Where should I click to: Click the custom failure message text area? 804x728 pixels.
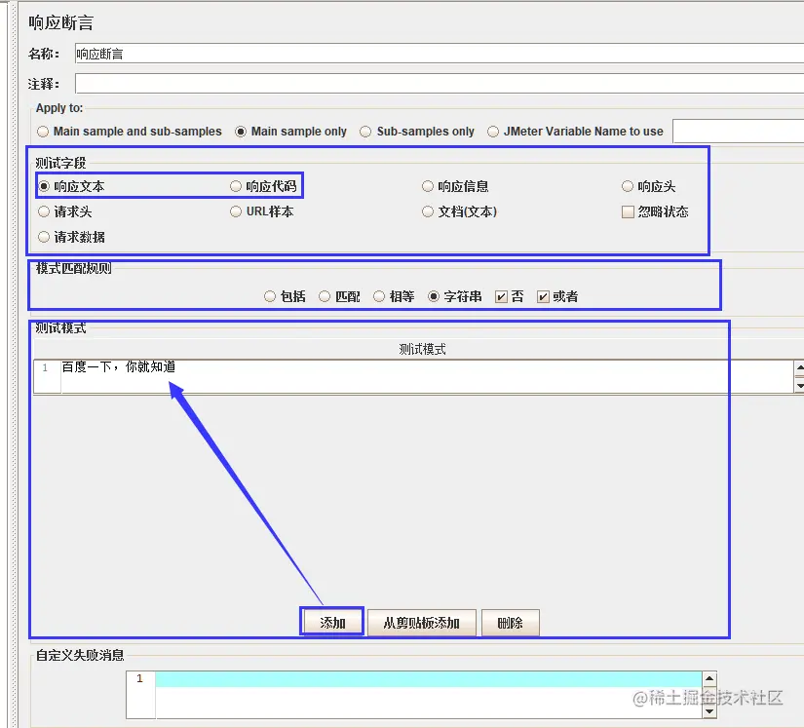[429, 694]
